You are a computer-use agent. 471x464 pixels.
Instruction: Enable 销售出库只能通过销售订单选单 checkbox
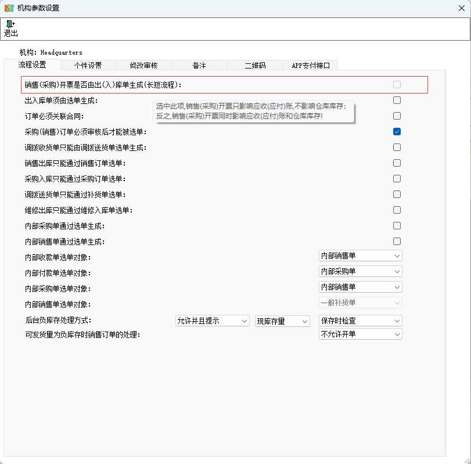tap(397, 163)
